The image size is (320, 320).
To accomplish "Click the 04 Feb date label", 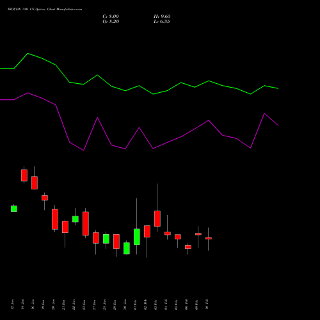I will [x=166, y=305].
